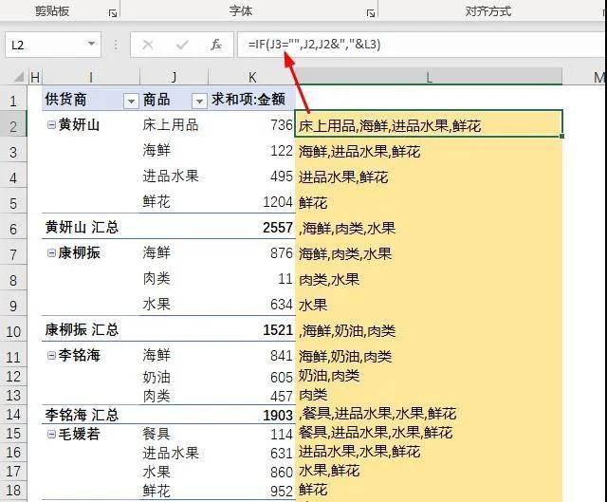Click the formula bar options dots handle
The height and width of the screenshot is (502, 607).
coord(116,45)
